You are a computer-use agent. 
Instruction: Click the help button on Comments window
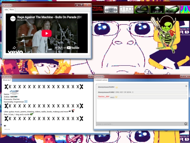(182, 76)
